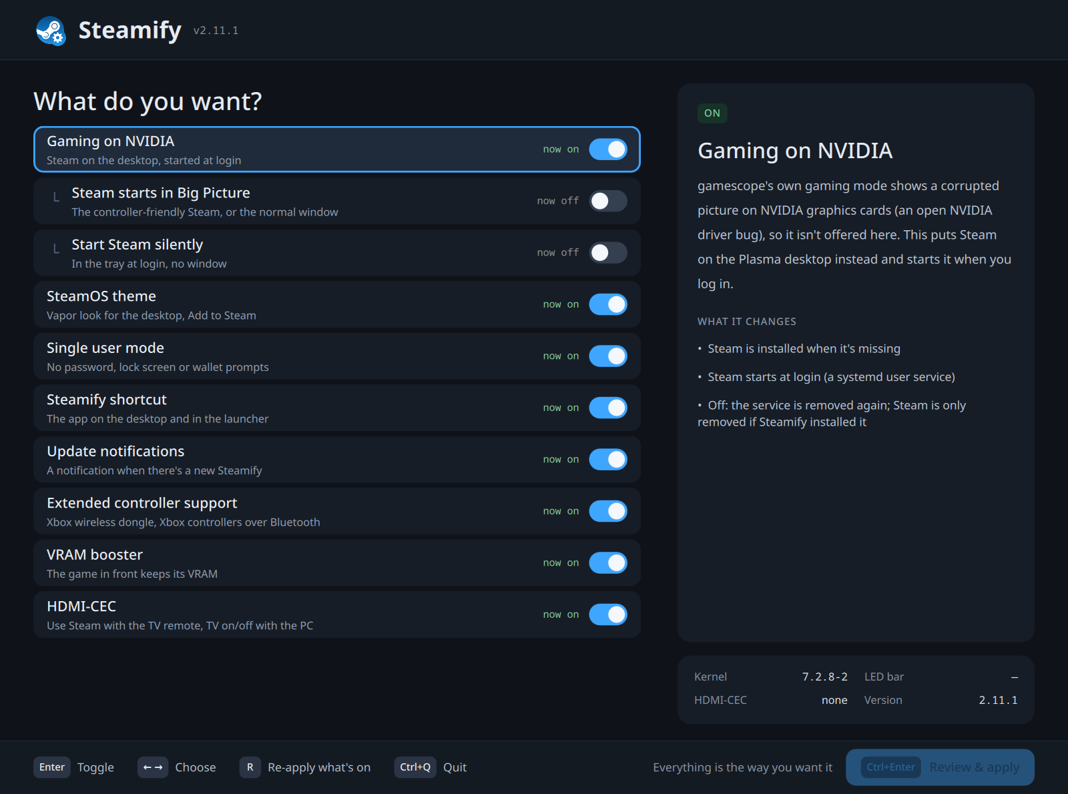The image size is (1068, 794).
Task: Click the Quit label in footer
Action: coord(455,767)
